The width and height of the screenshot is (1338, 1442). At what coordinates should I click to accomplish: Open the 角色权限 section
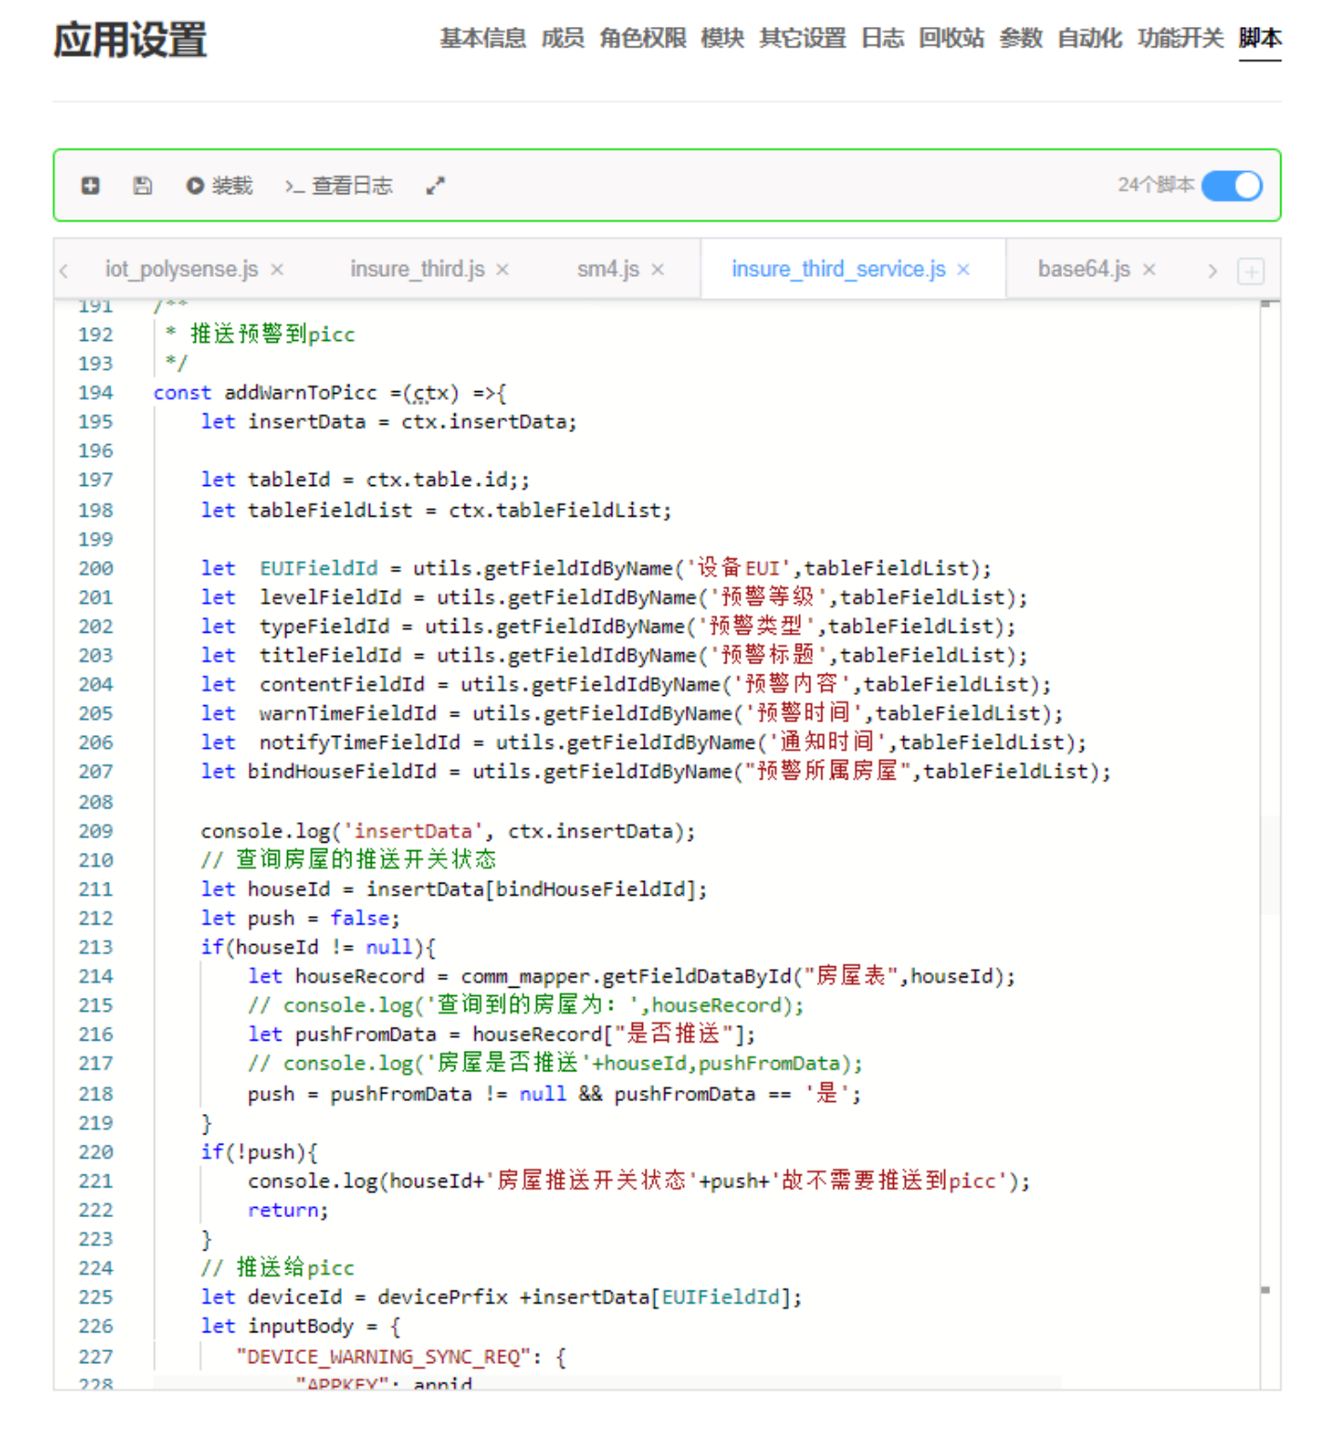(x=643, y=38)
